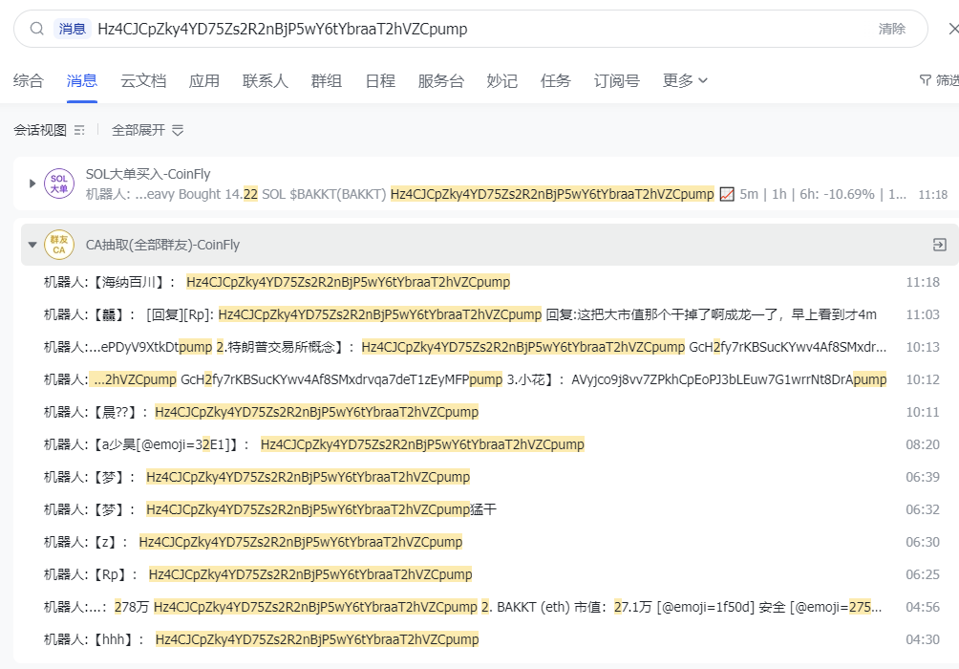Collapse the CA抽取(全部群友)-CoinFly group arrow
The width and height of the screenshot is (959, 669).
click(x=32, y=245)
